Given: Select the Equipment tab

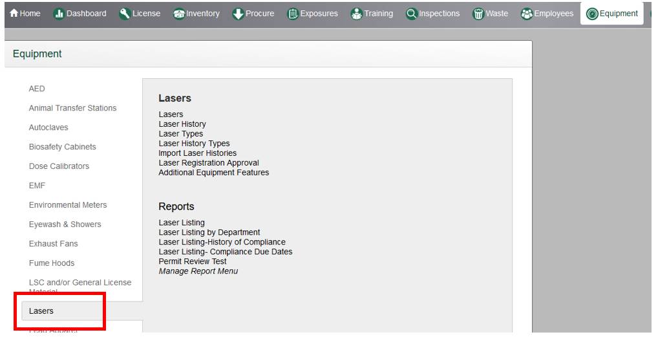Looking at the screenshot, I should click(x=611, y=14).
